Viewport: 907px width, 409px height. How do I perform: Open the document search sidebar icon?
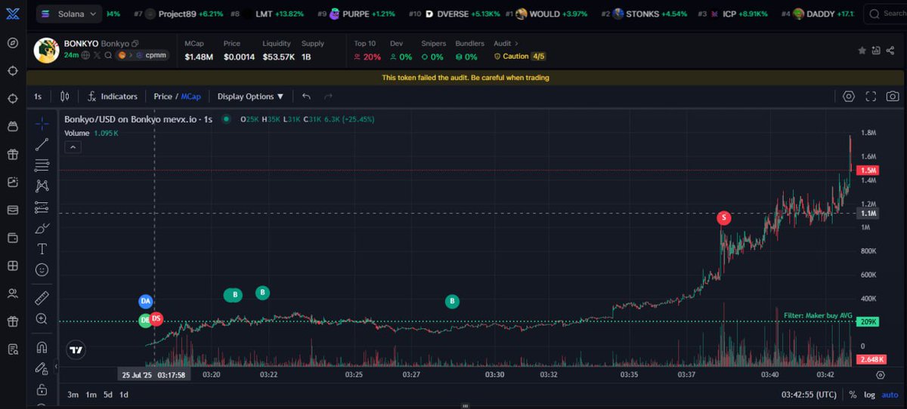click(x=12, y=349)
